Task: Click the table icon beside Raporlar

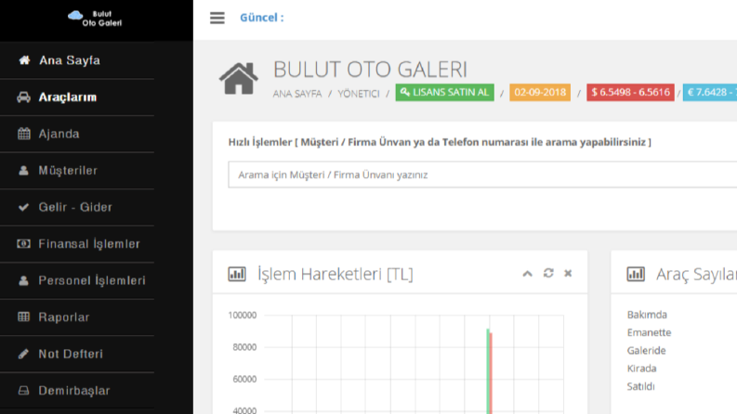Action: click(x=23, y=317)
